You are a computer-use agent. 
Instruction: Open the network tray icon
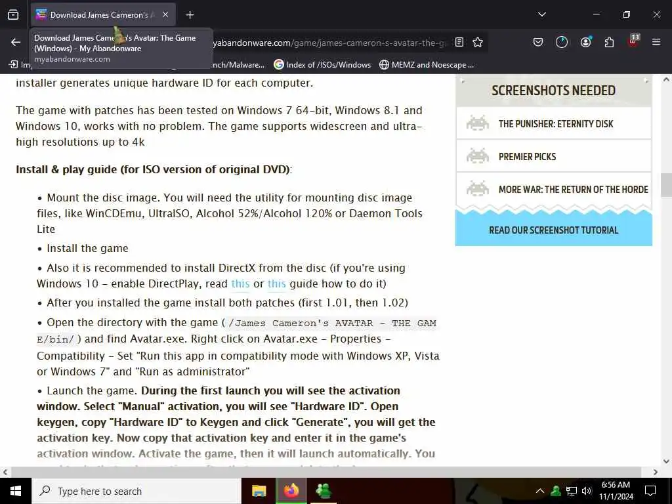coord(572,491)
